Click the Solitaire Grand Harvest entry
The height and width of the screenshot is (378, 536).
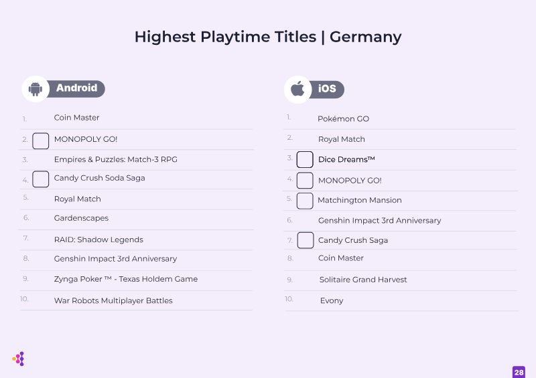(x=363, y=280)
